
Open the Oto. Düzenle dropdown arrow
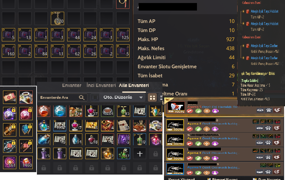click(141, 98)
